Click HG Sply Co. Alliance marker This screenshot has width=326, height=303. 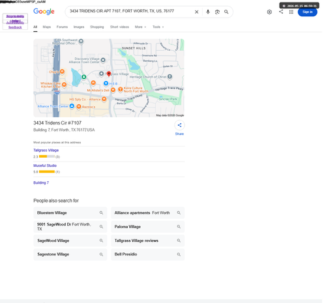click(x=104, y=99)
